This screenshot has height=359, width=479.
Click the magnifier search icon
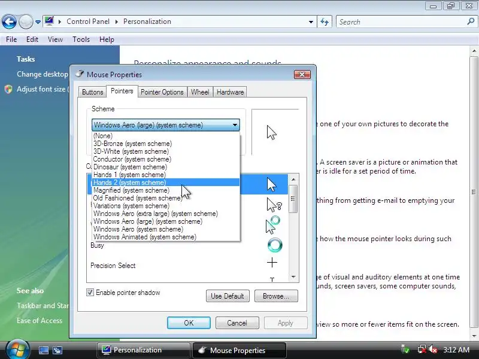pos(471,22)
